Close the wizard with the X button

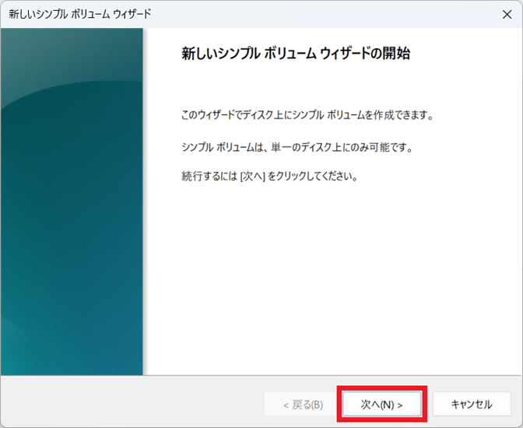point(507,14)
